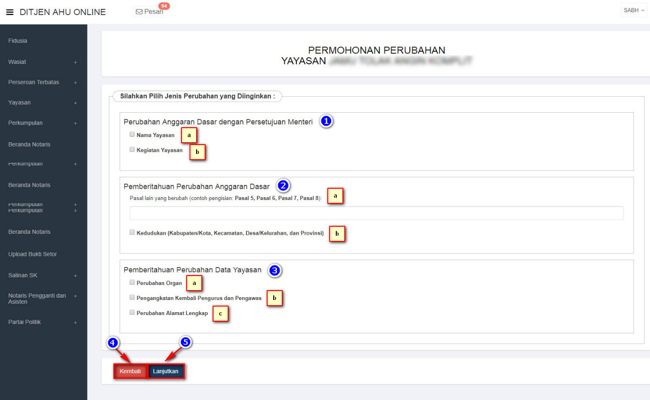Check the Perubahan Alamat Lengkap option
This screenshot has width=650, height=400.
coord(132,312)
